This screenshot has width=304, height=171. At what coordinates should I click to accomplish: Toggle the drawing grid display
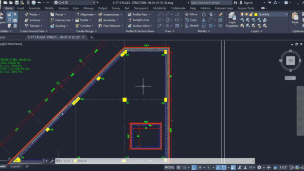coord(178,167)
